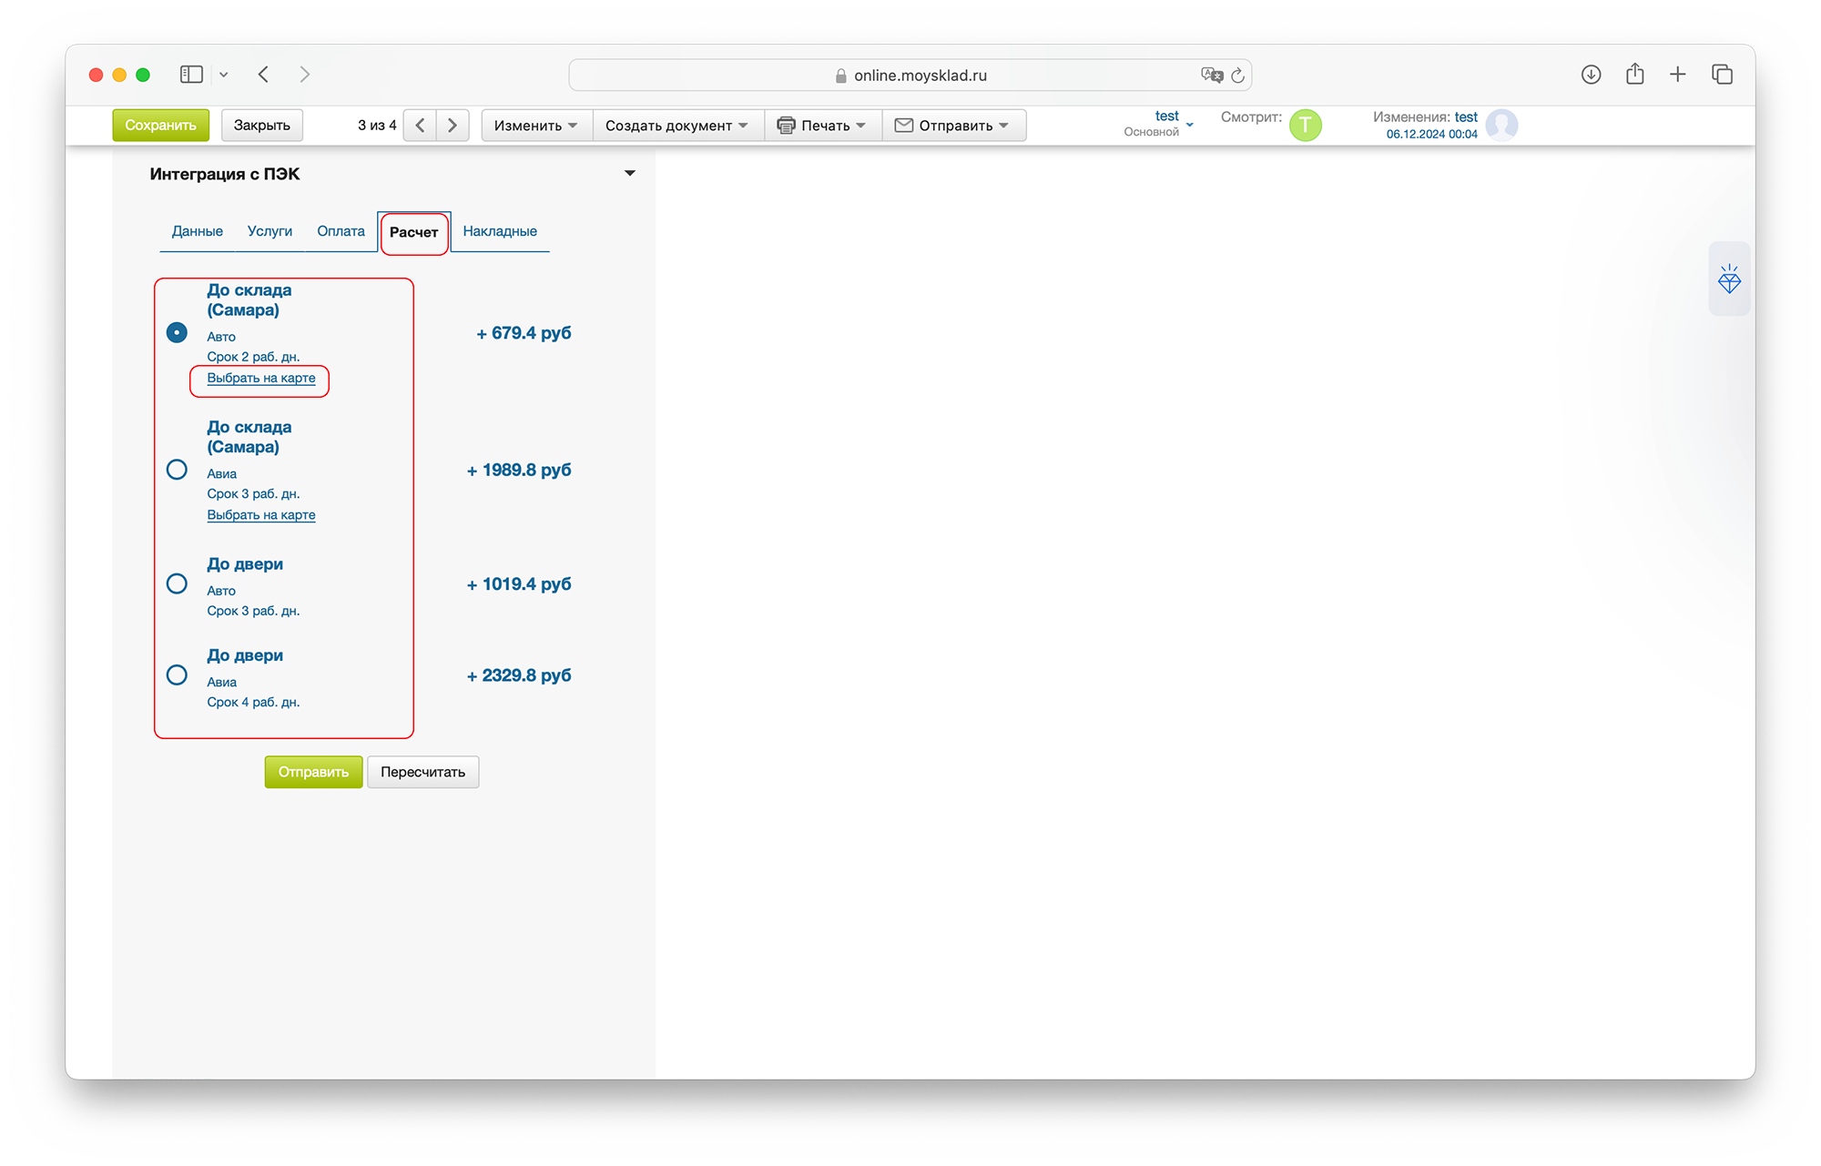This screenshot has height=1166, width=1821.
Task: Open the Печать dropdown menu
Action: (x=823, y=126)
